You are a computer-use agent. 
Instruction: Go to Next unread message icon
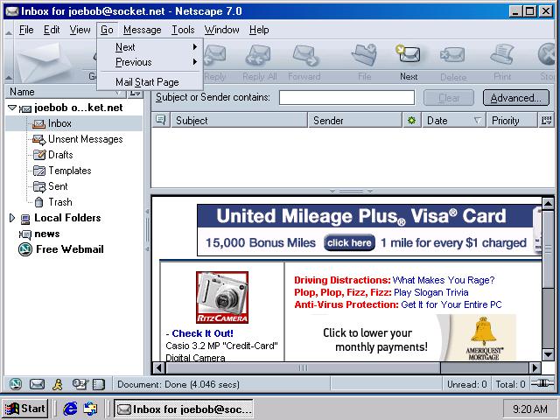[x=409, y=54]
